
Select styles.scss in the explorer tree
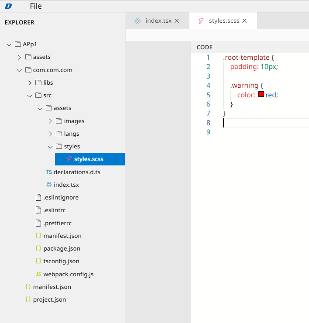(x=90, y=159)
